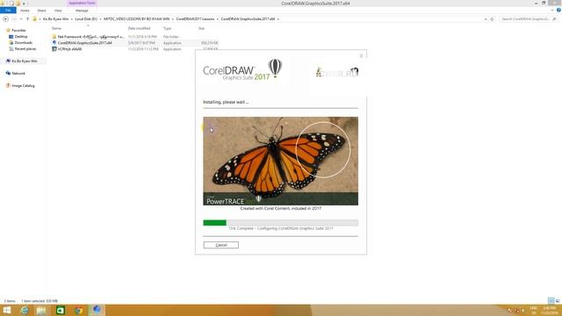Open Explorer help icon

pyautogui.click(x=558, y=10)
